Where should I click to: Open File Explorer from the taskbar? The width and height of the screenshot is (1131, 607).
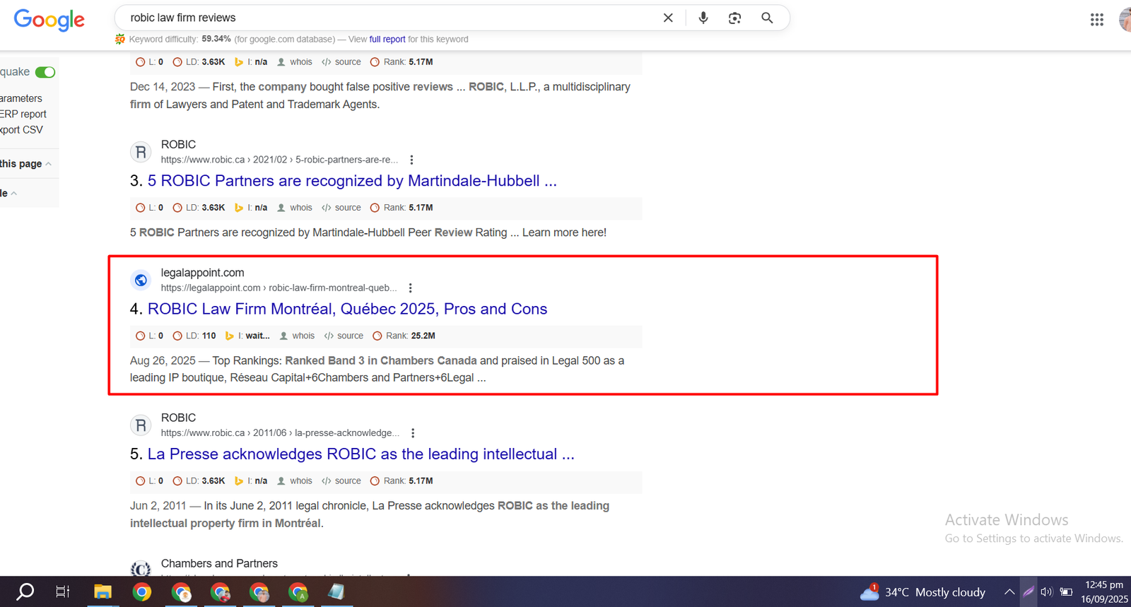coord(102,592)
